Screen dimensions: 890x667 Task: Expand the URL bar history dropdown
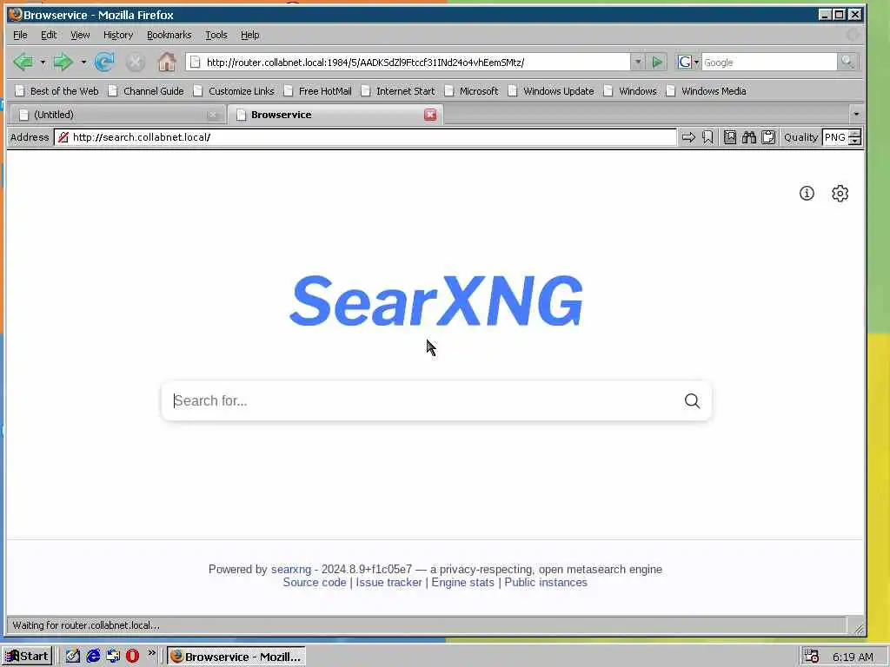pyautogui.click(x=638, y=62)
